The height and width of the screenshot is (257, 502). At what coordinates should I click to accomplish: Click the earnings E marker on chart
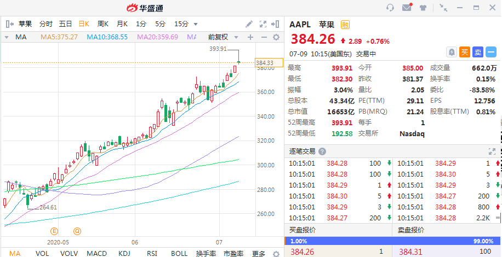54,231
